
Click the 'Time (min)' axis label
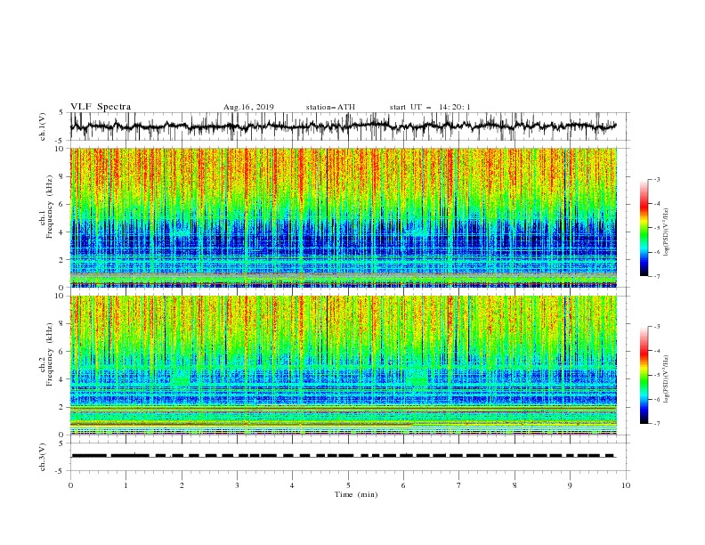(x=356, y=494)
